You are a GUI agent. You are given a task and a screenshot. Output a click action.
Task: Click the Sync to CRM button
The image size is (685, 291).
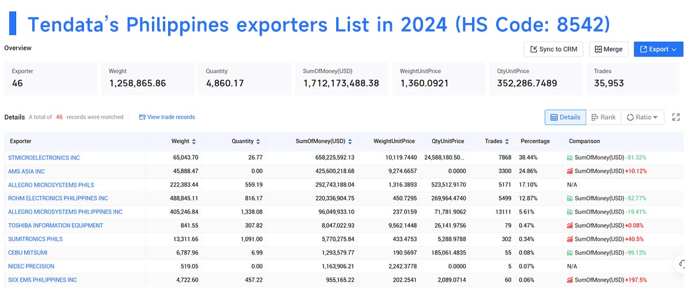tap(554, 49)
